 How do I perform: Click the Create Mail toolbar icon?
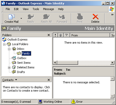coord(12,17)
